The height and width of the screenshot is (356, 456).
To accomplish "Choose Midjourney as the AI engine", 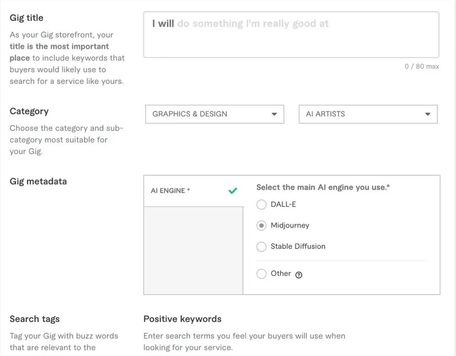I will [261, 226].
